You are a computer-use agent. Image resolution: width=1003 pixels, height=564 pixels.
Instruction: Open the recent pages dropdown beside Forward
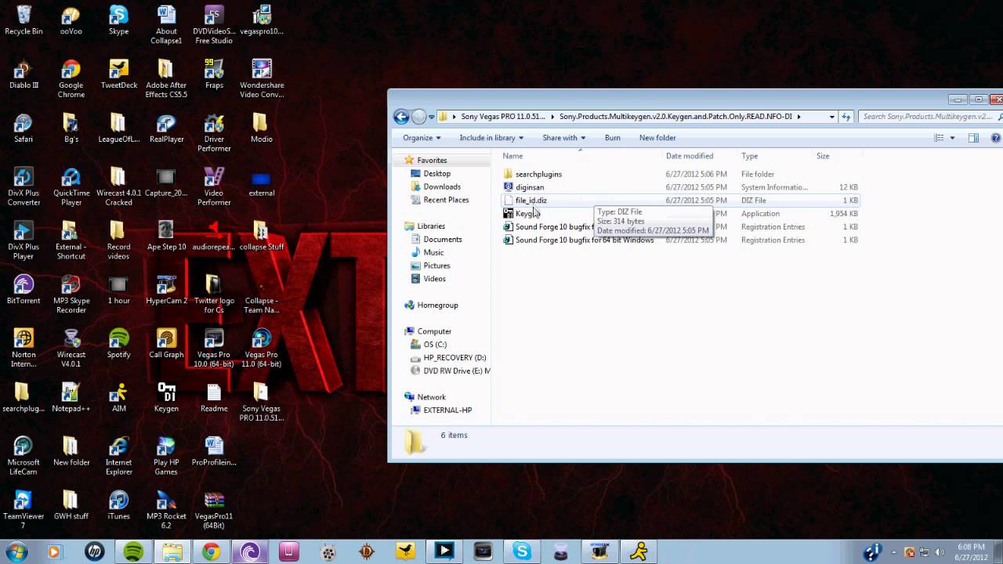432,117
